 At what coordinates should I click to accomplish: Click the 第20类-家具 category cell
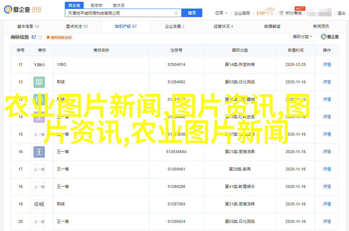240,169
